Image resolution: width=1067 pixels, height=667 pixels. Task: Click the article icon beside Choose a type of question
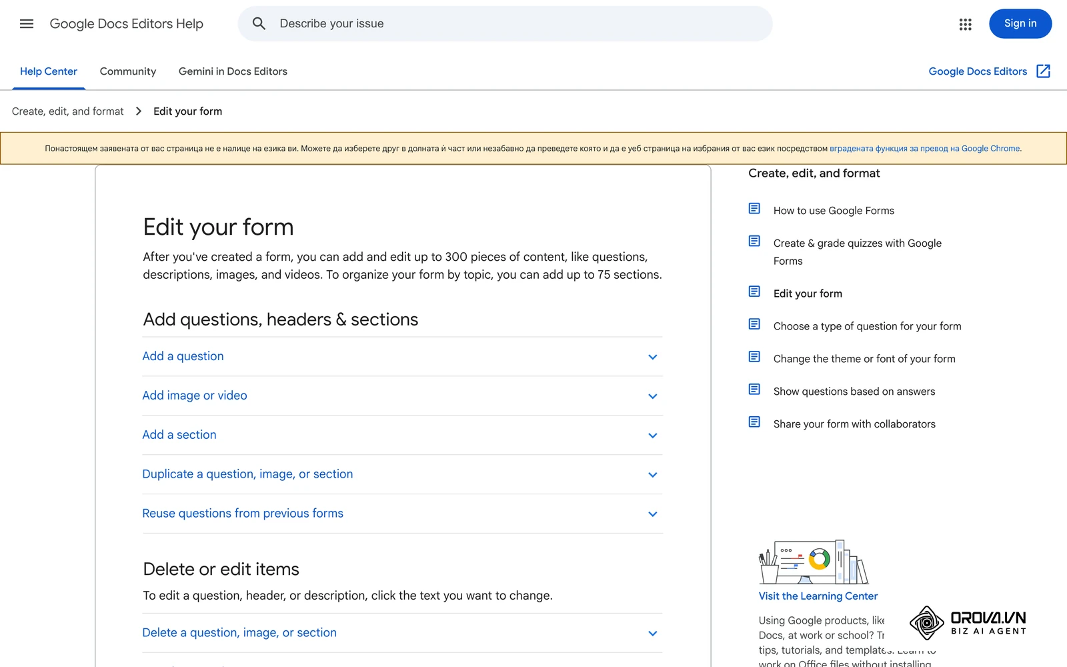(x=754, y=324)
